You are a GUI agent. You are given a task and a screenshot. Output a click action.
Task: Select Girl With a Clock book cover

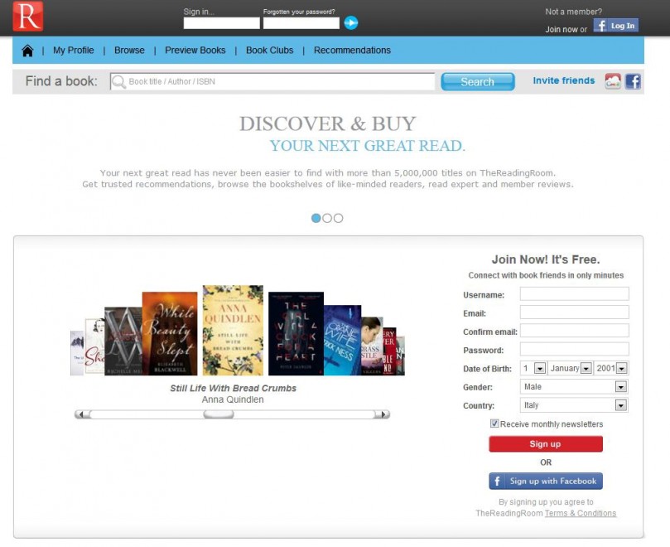(296, 334)
